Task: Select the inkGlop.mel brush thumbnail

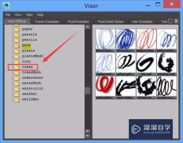Action: (167, 63)
